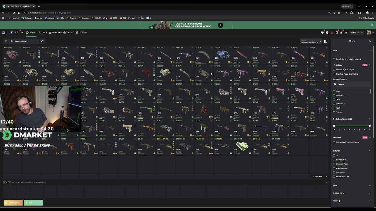
Task: Expand the Color filter section
Action: 370,185
